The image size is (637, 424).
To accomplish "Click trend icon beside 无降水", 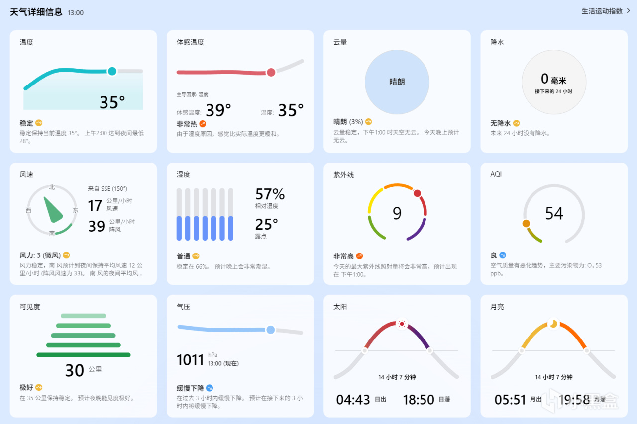I will [517, 123].
